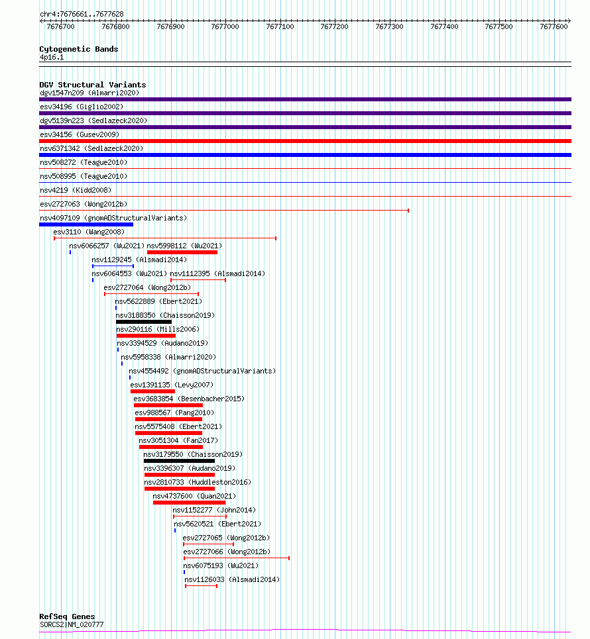Select esv3683854 (Besenbacher2015) label
The height and width of the screenshot is (639, 590).
(x=189, y=399)
